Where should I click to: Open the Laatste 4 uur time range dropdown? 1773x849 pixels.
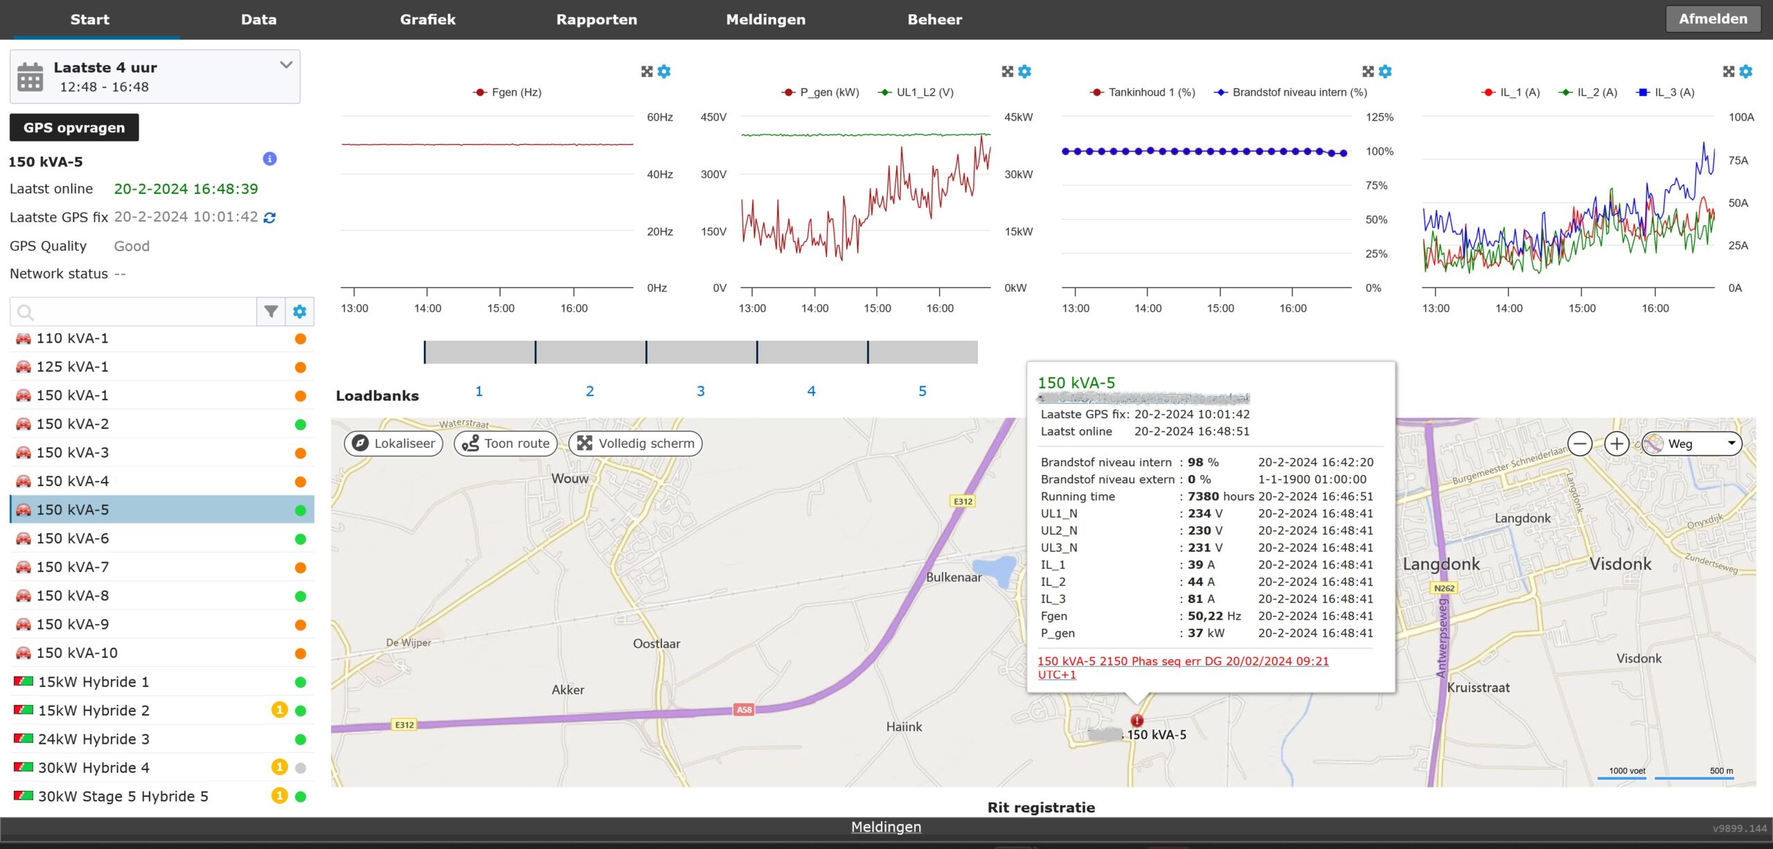point(285,65)
